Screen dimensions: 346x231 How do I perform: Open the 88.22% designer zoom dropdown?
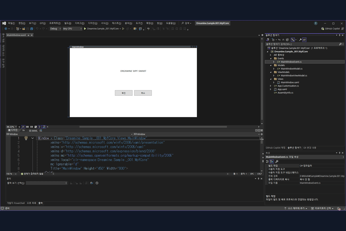pos(12,127)
